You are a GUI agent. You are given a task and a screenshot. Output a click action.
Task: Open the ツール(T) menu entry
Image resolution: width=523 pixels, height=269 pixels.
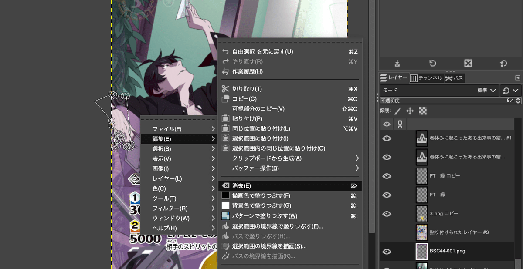click(179, 198)
